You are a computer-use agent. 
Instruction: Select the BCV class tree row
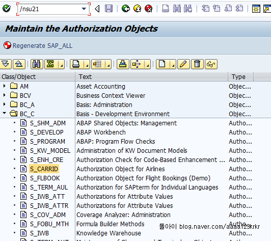coord(25,95)
